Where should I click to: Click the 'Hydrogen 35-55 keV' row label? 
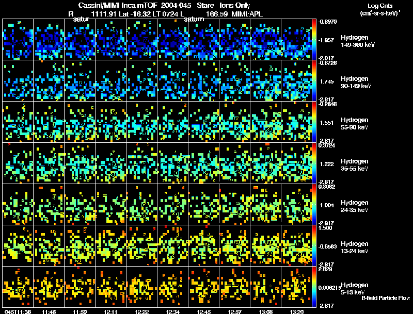pyautogui.click(x=355, y=165)
